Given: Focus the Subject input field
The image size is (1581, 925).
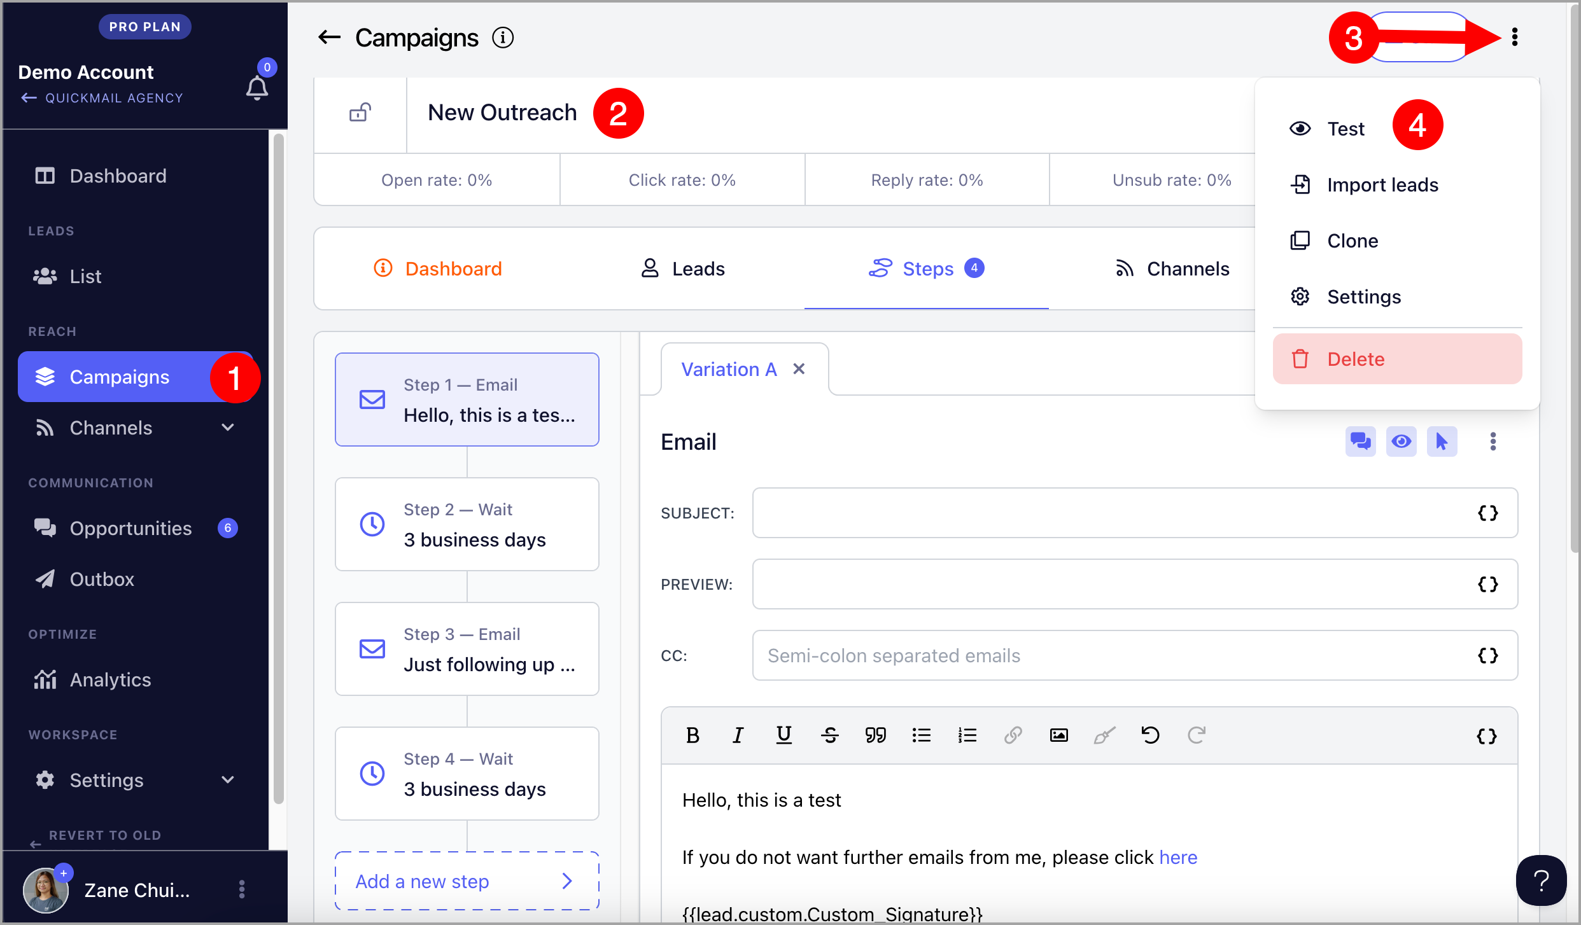Looking at the screenshot, I should (x=1135, y=513).
